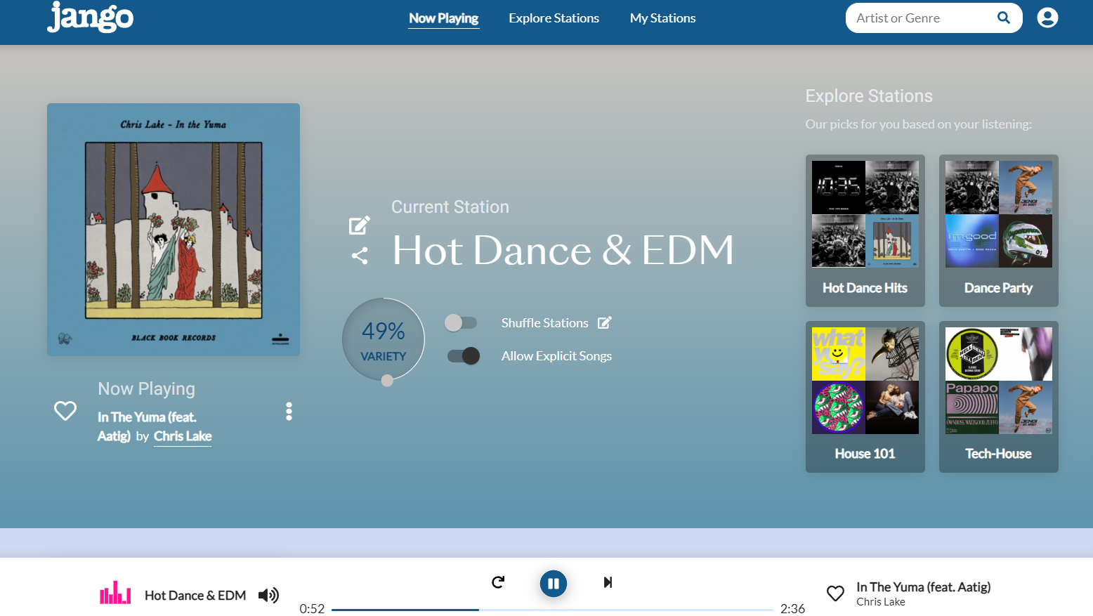Mute with the volume speaker icon
This screenshot has height=616, width=1093.
[268, 596]
